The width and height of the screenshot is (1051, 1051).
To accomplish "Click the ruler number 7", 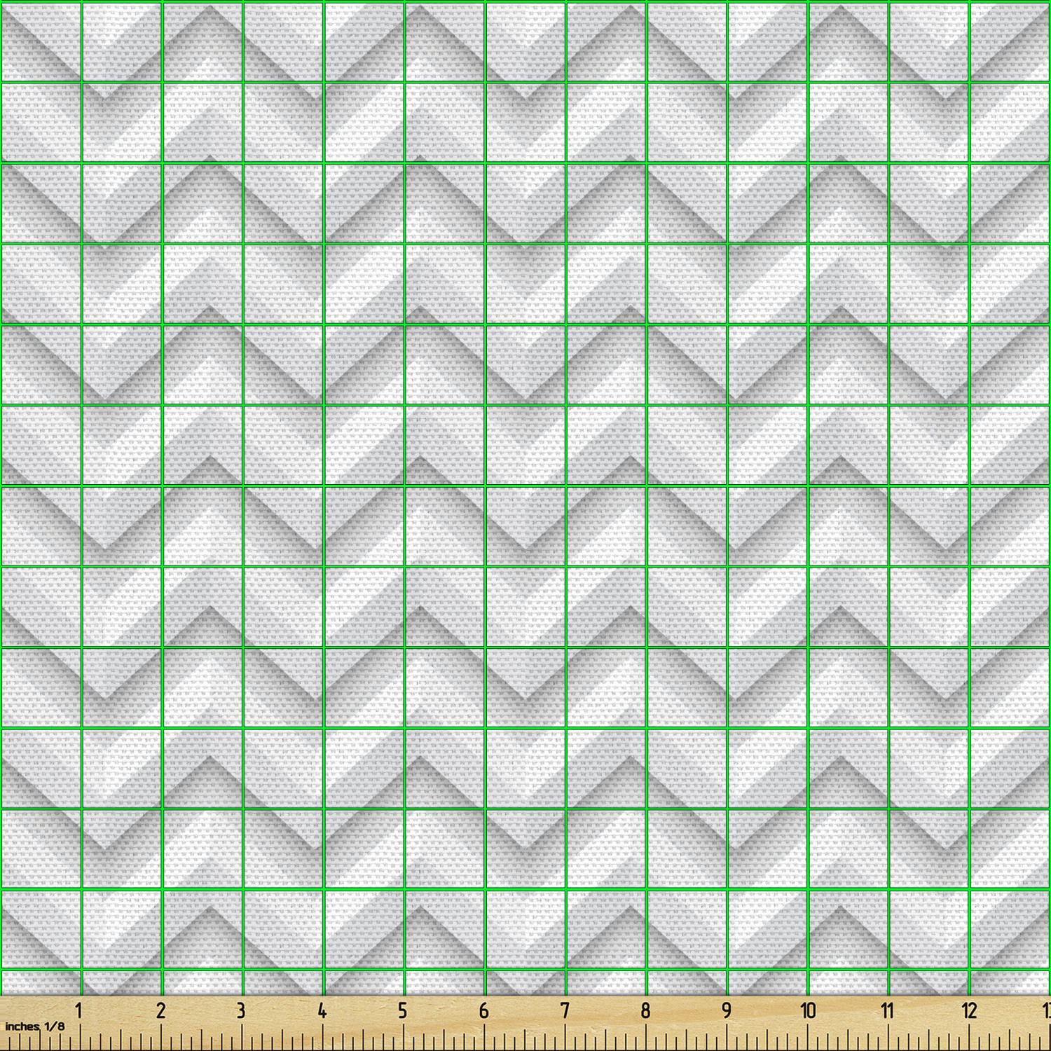I will point(565,1010).
